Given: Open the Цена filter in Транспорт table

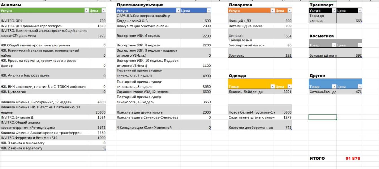Looking at the screenshot, I should point(360,11).
